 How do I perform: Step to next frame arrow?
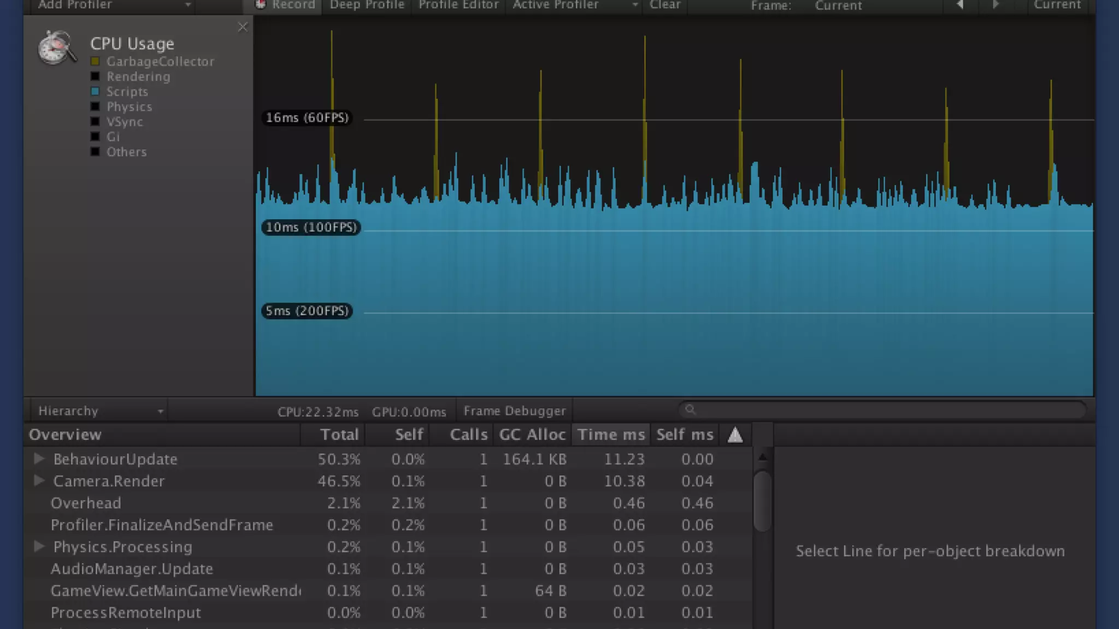coord(996,5)
